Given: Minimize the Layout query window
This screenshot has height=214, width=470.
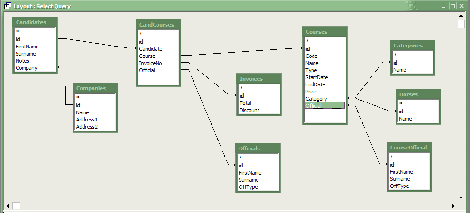Looking at the screenshot, I should 444,6.
